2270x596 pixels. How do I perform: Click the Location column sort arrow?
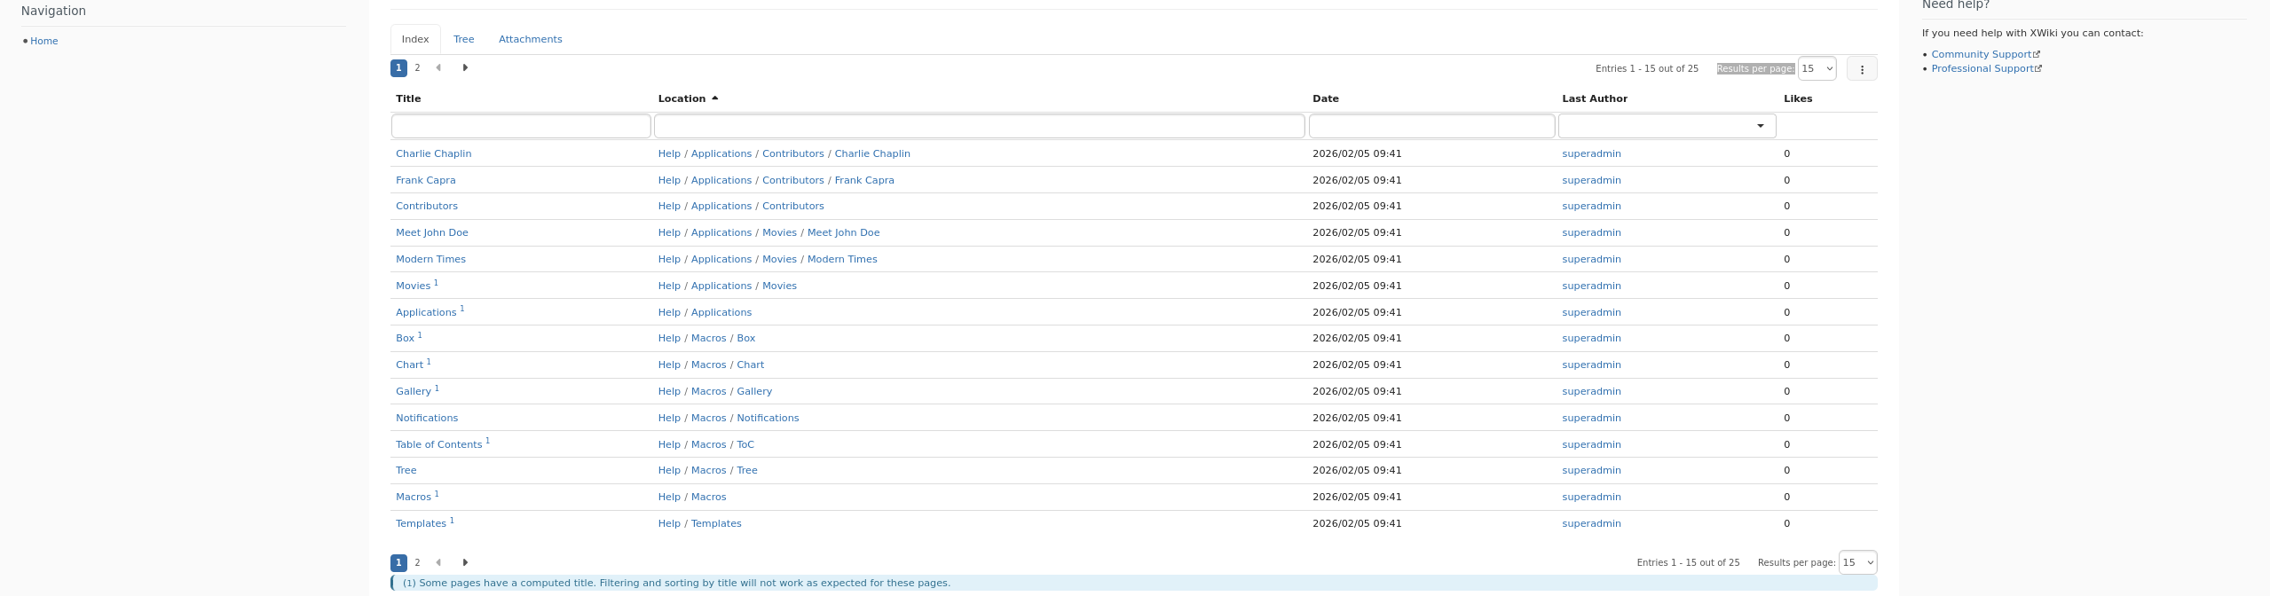coord(714,98)
